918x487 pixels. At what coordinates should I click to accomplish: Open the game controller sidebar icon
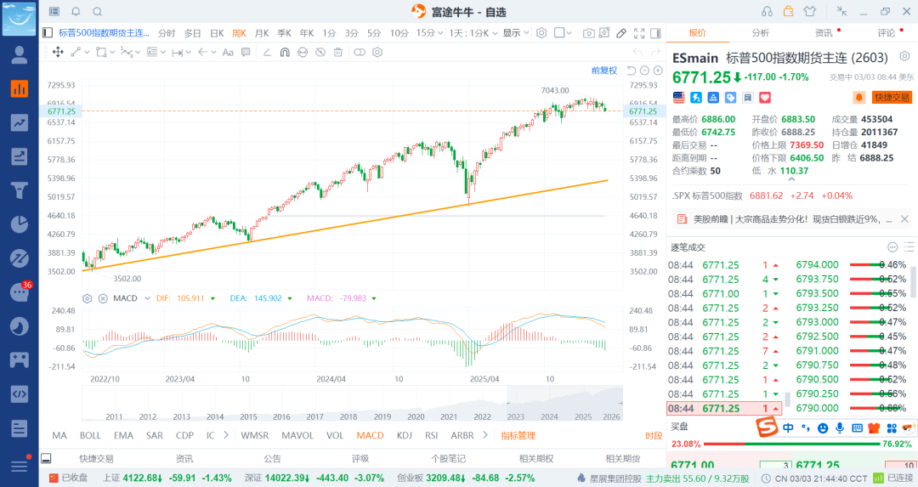(20, 360)
